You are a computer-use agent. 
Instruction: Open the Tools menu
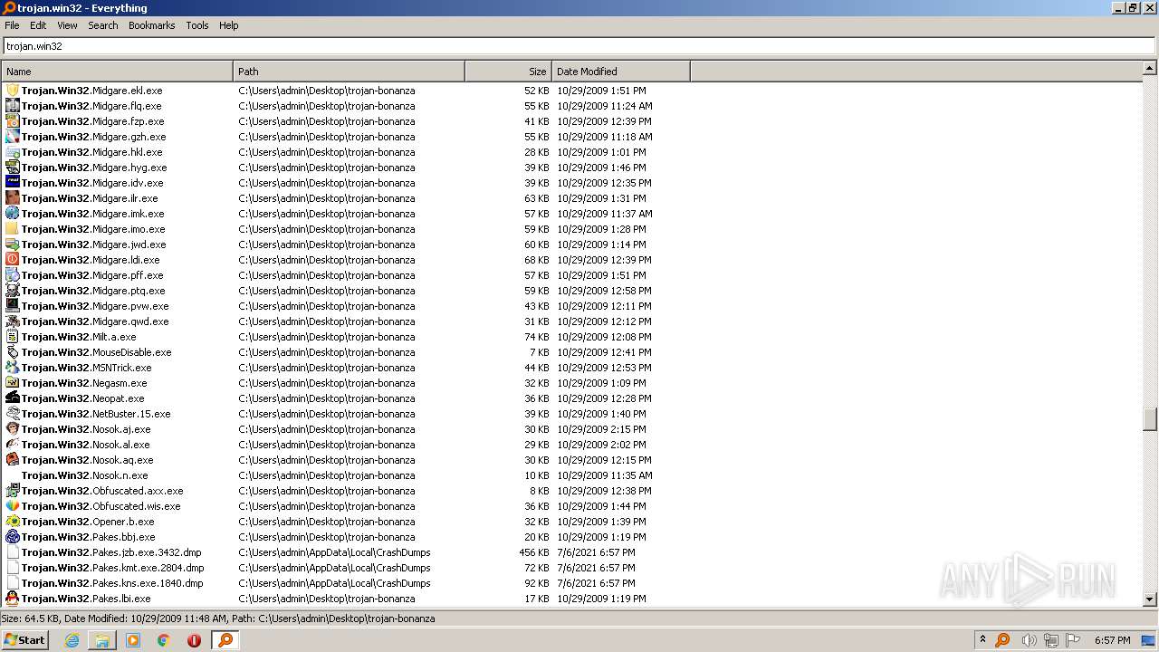coord(197,25)
